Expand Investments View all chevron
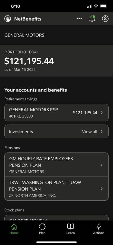This screenshot has height=245, width=113. coord(102,131)
